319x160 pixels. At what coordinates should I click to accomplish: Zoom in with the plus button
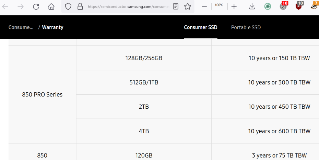pyautogui.click(x=234, y=6)
